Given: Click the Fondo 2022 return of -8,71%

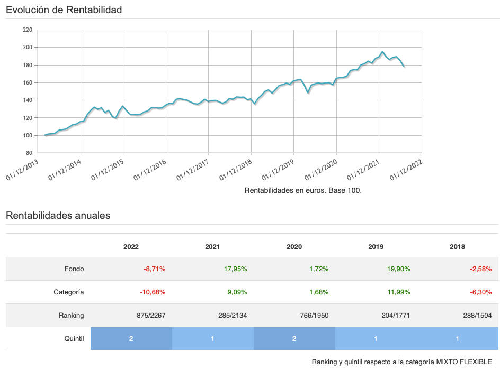Looking at the screenshot, I should (155, 269).
